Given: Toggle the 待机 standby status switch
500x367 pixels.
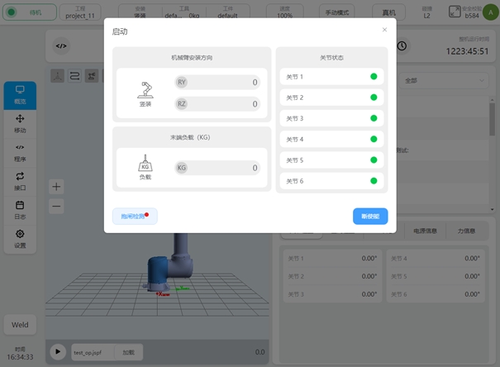Looking at the screenshot, I should pyautogui.click(x=30, y=12).
